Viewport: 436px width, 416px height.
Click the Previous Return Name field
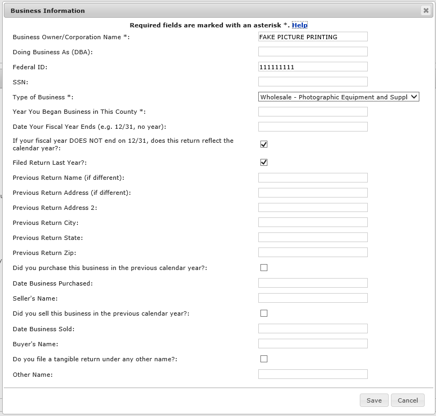tap(313, 178)
